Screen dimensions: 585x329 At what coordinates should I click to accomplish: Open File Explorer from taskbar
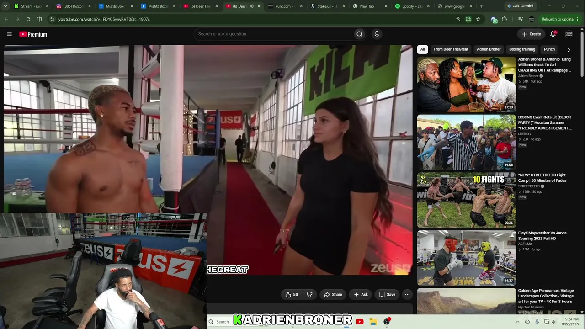pyautogui.click(x=373, y=322)
